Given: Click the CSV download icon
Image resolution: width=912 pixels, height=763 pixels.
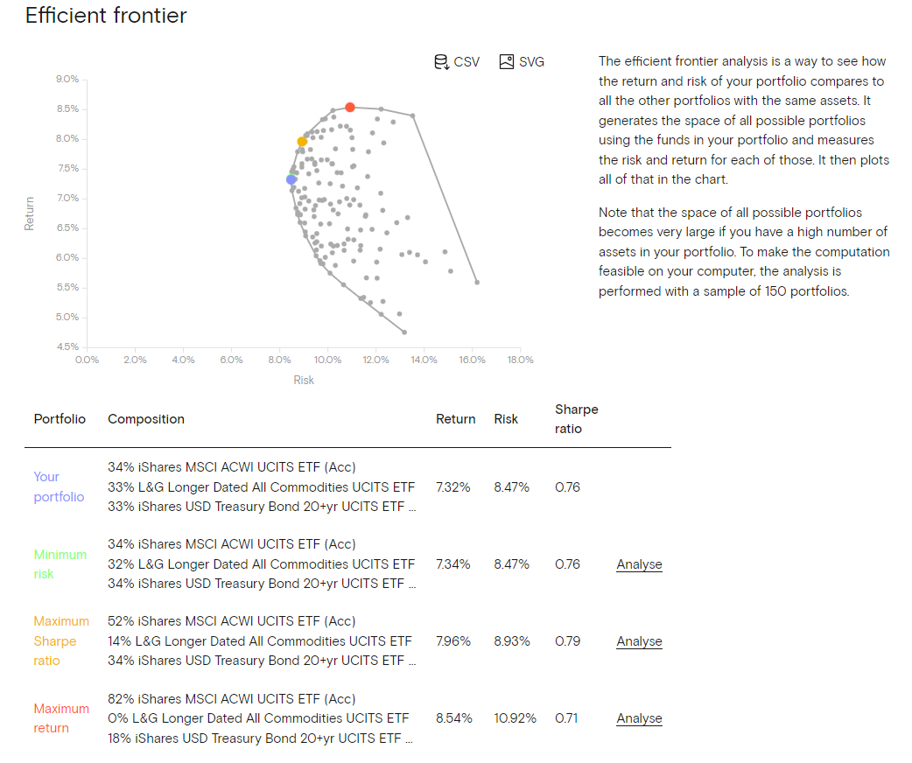Looking at the screenshot, I should 442,62.
